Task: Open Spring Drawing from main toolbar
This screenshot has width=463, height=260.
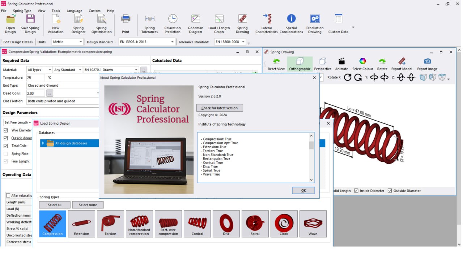Action: [242, 24]
